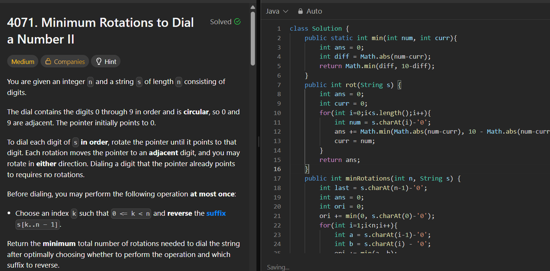Click the 'class Solution {' code line
550x271 pixels.
(x=319, y=28)
